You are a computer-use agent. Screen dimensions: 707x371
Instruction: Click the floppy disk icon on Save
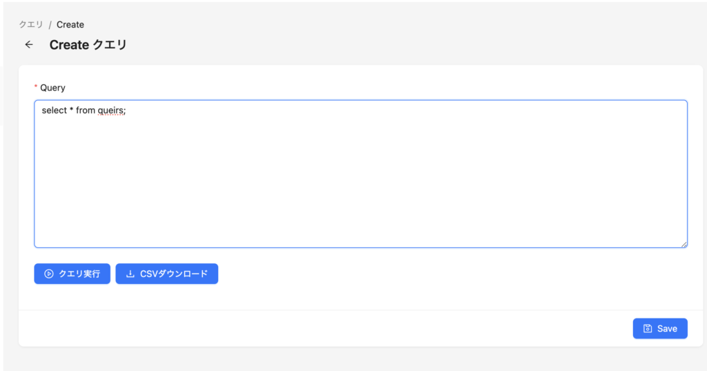click(x=648, y=329)
